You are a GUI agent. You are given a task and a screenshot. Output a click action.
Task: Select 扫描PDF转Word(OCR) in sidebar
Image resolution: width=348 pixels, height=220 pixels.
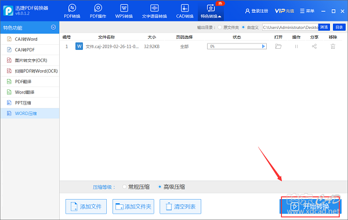[30, 71]
